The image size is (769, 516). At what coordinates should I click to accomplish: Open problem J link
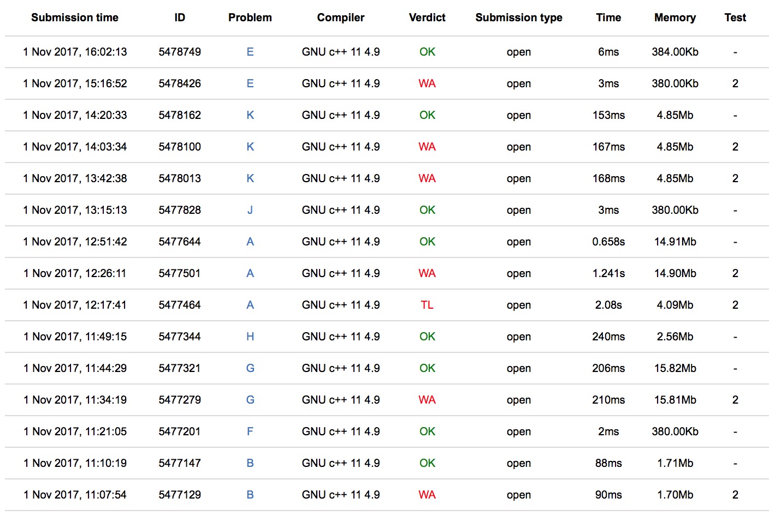pyautogui.click(x=250, y=210)
